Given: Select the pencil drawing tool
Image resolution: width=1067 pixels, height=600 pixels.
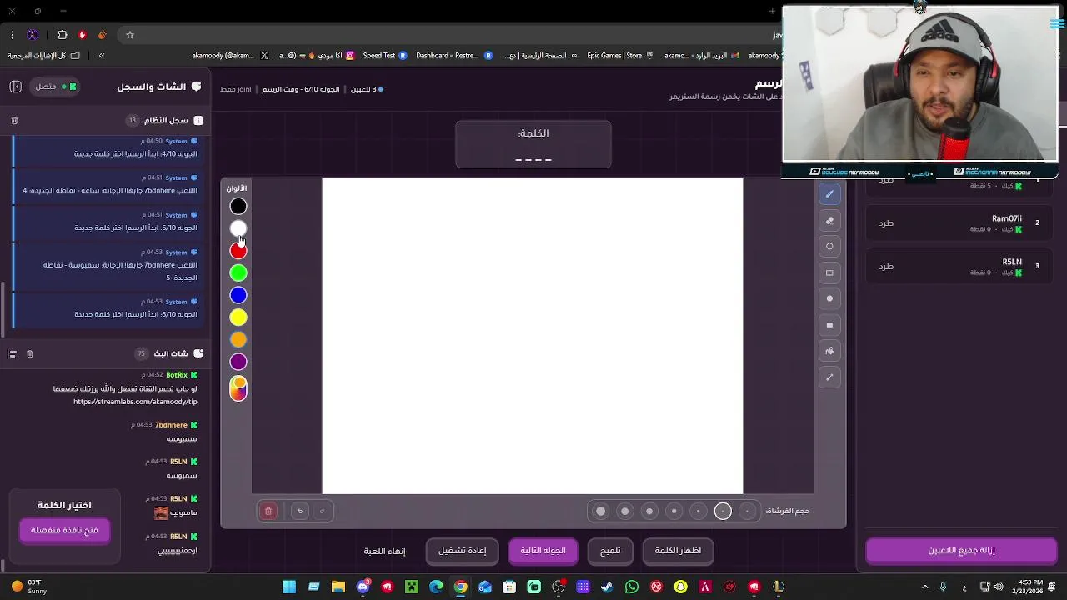Looking at the screenshot, I should [x=829, y=194].
